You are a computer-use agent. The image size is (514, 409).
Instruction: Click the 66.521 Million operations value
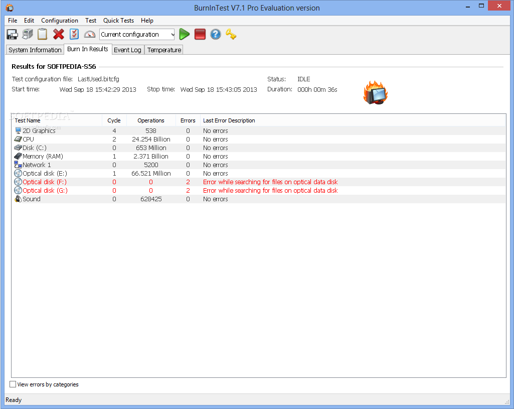(151, 173)
